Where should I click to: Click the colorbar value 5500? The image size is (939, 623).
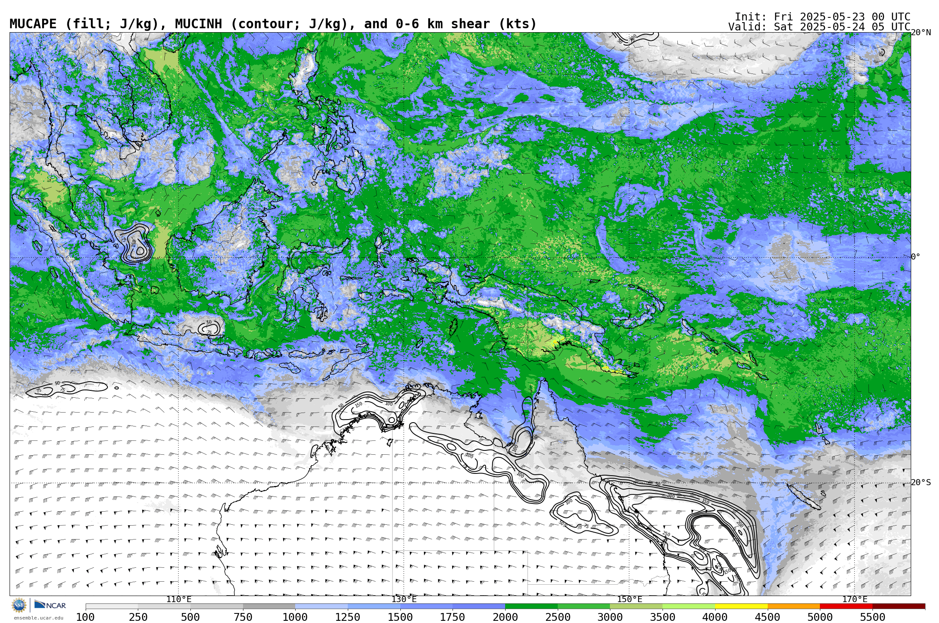pos(872,617)
